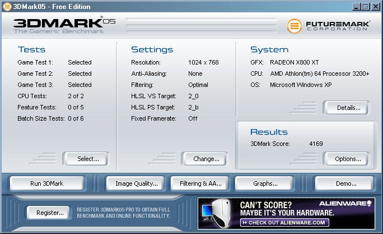Click the HLSL PS Target value 2_b
The height and width of the screenshot is (234, 383).
pos(193,107)
